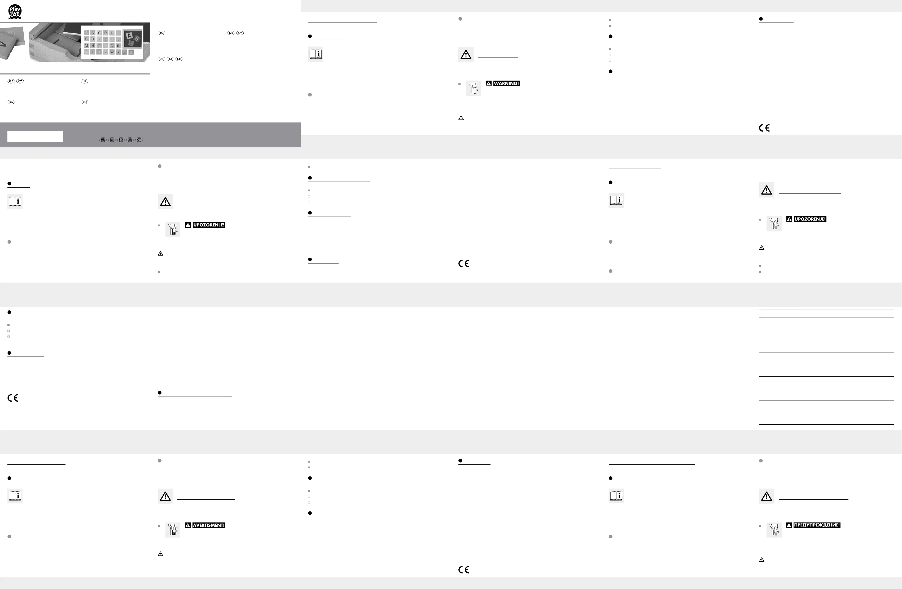This screenshot has height=589, width=902.
Task: Click the small triangle left of WARNING! text
Action: (489, 83)
